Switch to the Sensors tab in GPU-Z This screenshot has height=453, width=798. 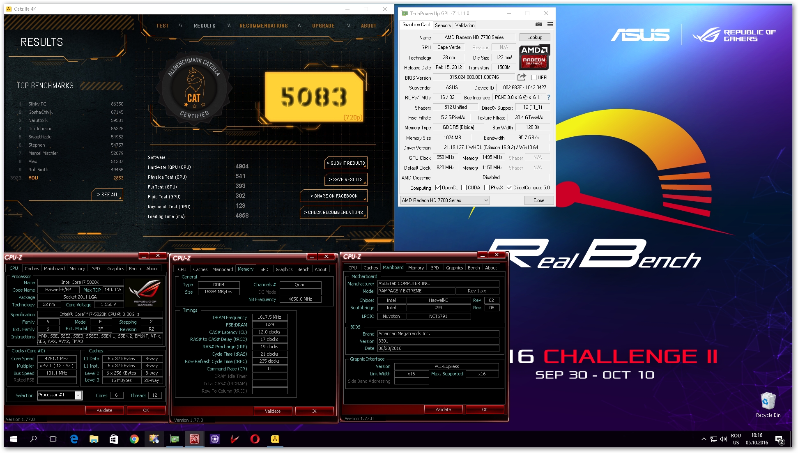[x=443, y=25]
